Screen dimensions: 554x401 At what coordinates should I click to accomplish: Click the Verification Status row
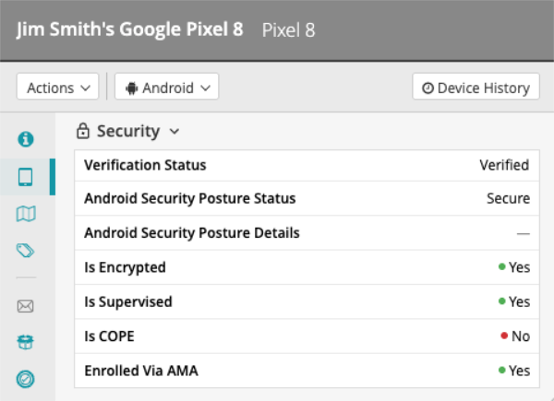pyautogui.click(x=306, y=166)
